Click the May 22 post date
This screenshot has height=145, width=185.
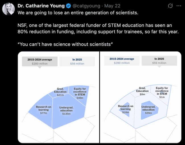(112, 6)
